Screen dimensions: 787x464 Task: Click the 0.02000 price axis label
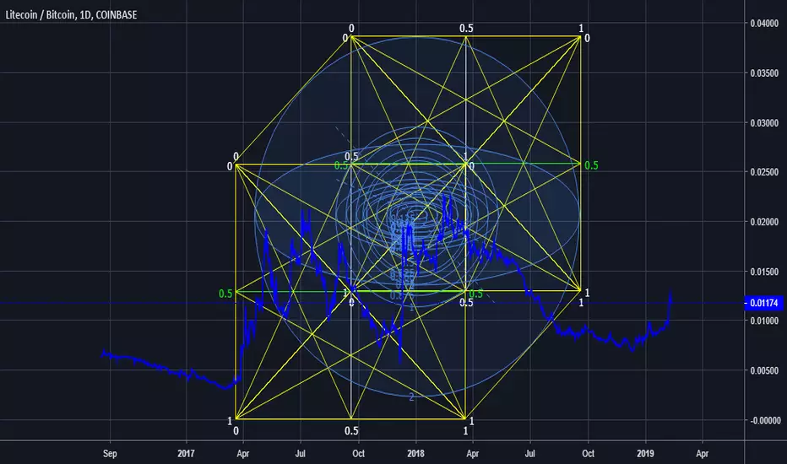click(x=764, y=222)
